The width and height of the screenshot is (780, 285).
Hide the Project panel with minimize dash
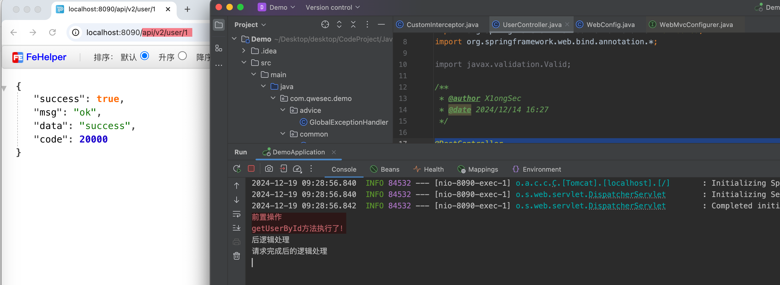pyautogui.click(x=381, y=25)
